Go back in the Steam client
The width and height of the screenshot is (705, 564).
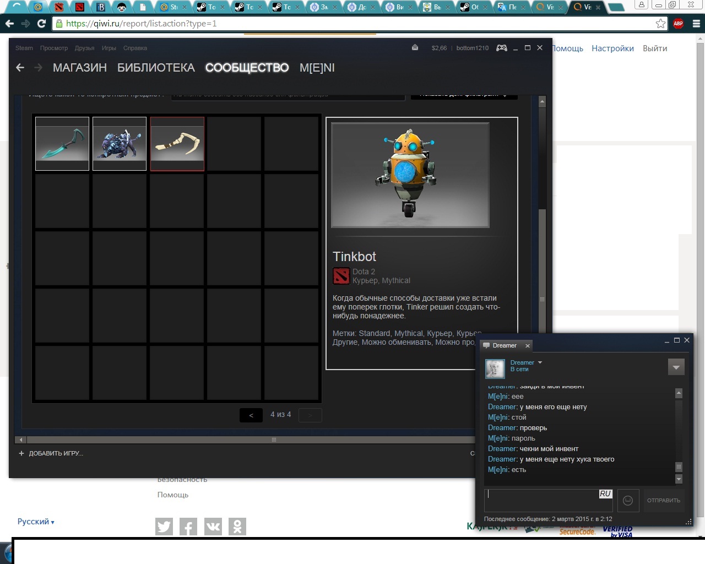[20, 67]
